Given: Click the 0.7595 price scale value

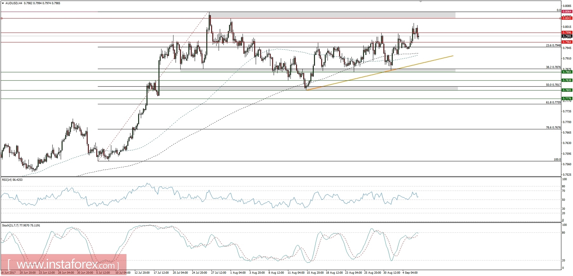Looking at the screenshot, I should pos(567,154).
